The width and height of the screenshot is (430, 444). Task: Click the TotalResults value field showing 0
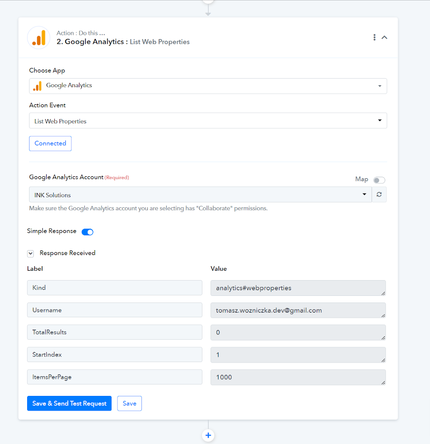(x=298, y=333)
